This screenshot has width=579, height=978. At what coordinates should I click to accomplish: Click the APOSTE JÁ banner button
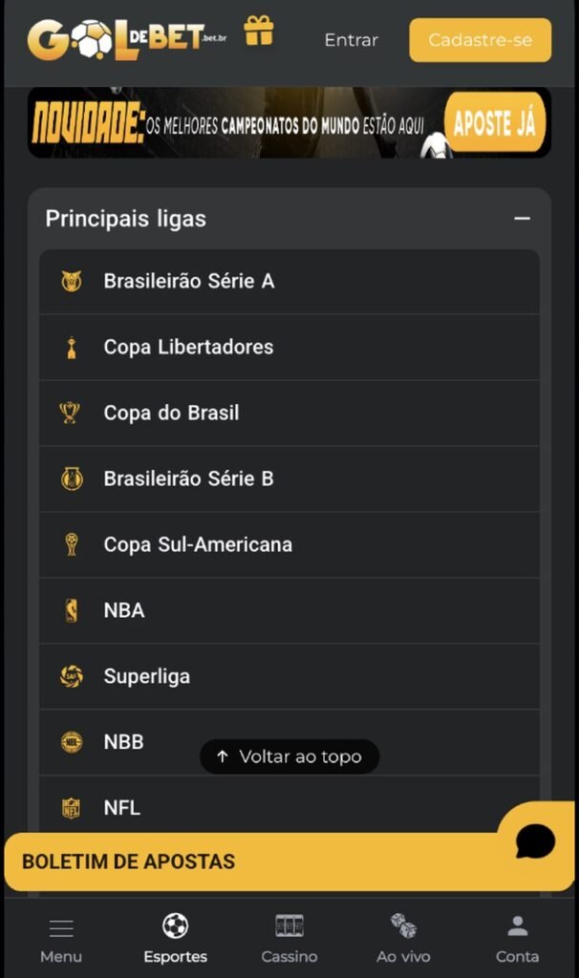point(493,122)
